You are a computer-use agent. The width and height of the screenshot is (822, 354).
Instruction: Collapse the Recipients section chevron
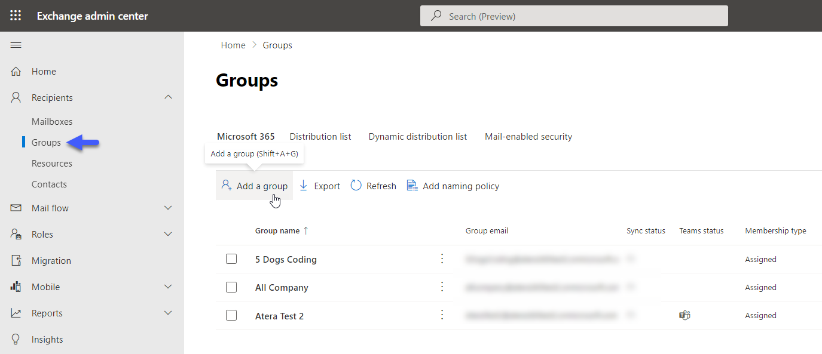168,97
